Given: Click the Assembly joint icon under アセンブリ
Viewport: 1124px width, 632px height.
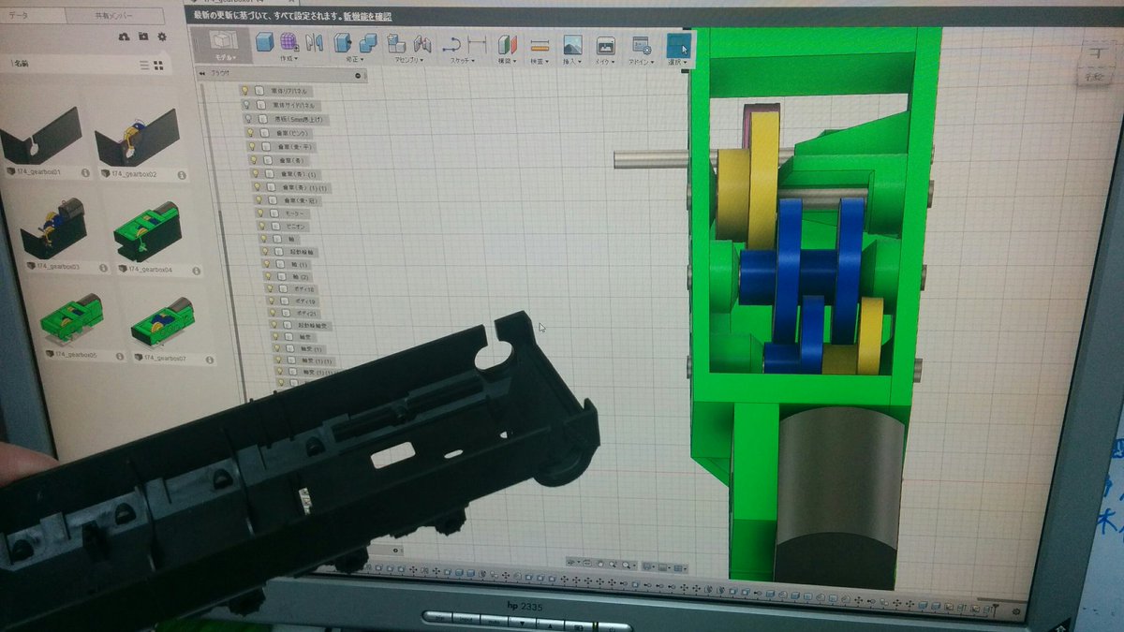Looking at the screenshot, I should (x=421, y=42).
